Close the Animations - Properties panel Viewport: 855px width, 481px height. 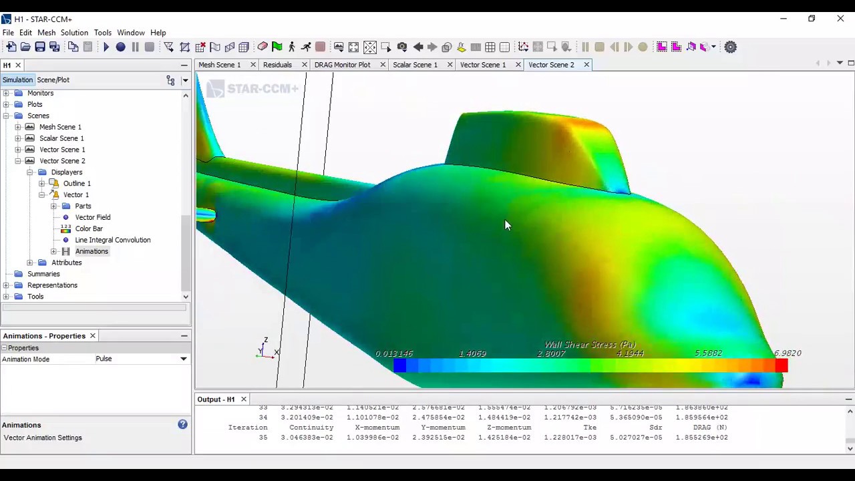click(93, 336)
